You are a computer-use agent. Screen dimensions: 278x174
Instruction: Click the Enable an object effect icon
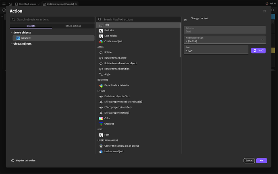tap(101, 96)
